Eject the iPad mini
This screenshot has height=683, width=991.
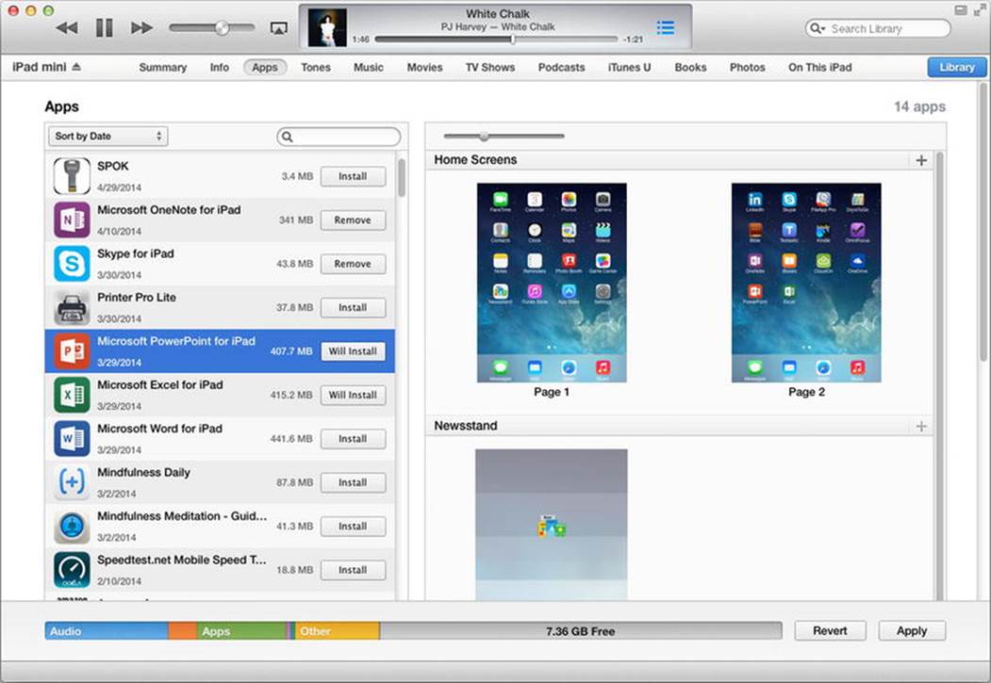76,66
